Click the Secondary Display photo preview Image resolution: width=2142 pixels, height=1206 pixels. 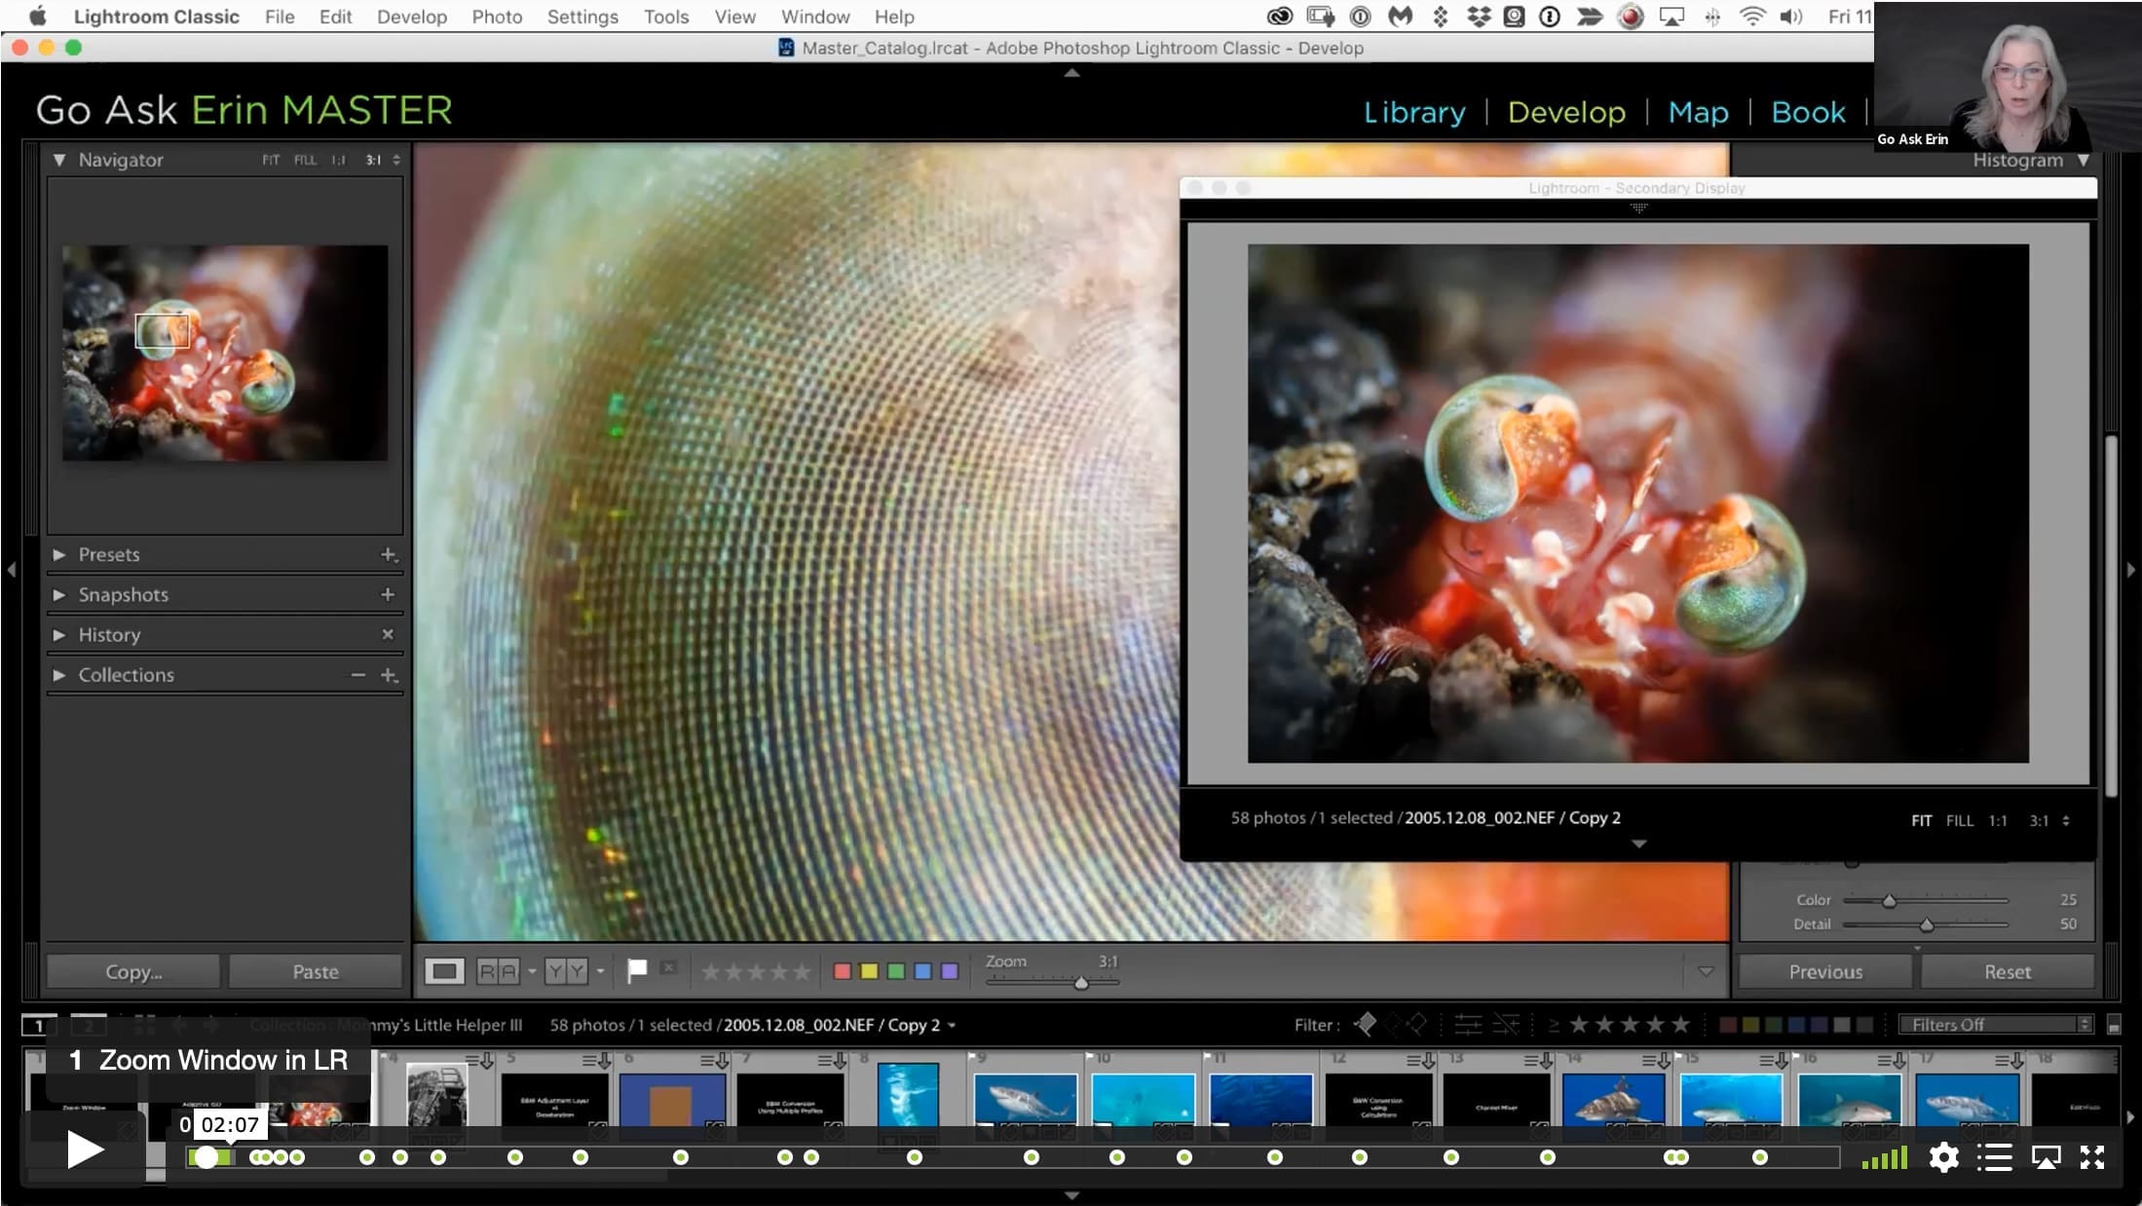[x=1638, y=504]
